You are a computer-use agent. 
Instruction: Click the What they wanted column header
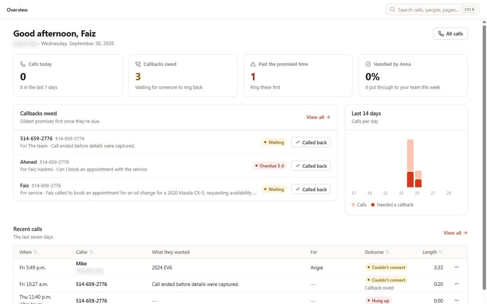(170, 252)
